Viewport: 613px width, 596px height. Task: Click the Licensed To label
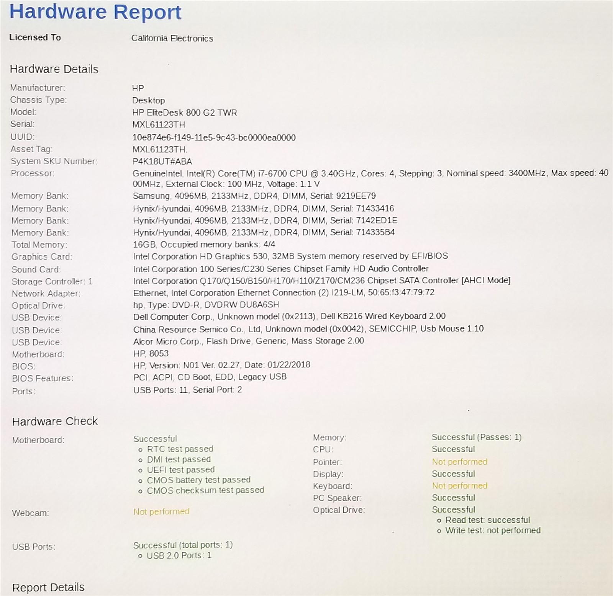click(x=35, y=38)
